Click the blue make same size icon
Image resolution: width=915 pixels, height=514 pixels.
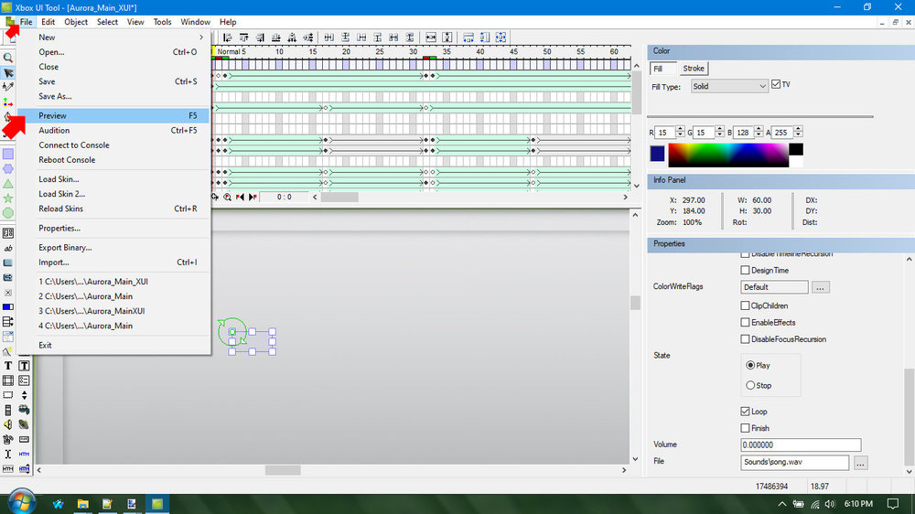(x=501, y=37)
